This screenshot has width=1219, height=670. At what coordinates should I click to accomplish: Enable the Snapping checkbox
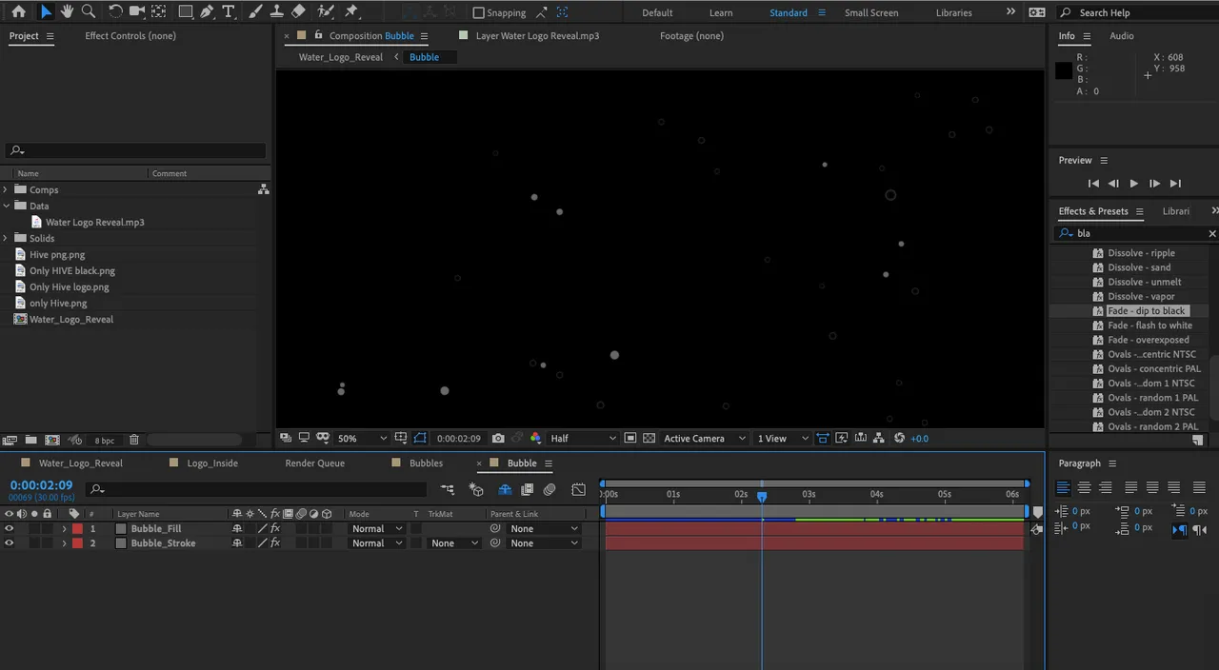(x=479, y=12)
